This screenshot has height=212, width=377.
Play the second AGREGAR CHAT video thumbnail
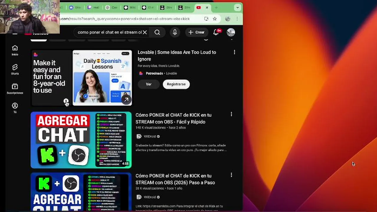point(81,192)
